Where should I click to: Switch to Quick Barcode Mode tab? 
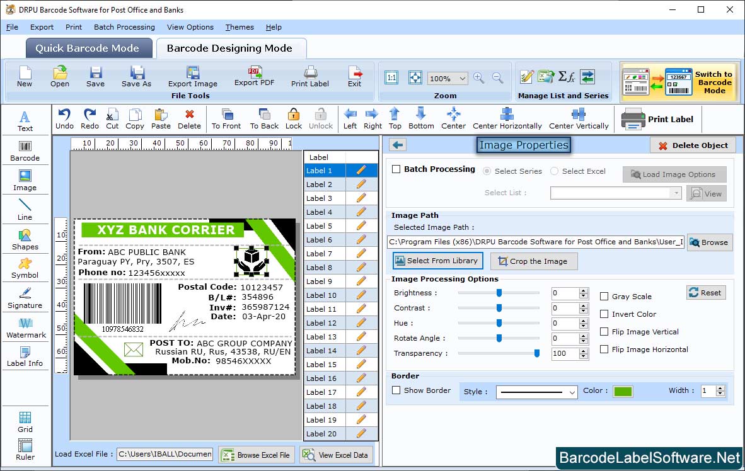pyautogui.click(x=88, y=48)
